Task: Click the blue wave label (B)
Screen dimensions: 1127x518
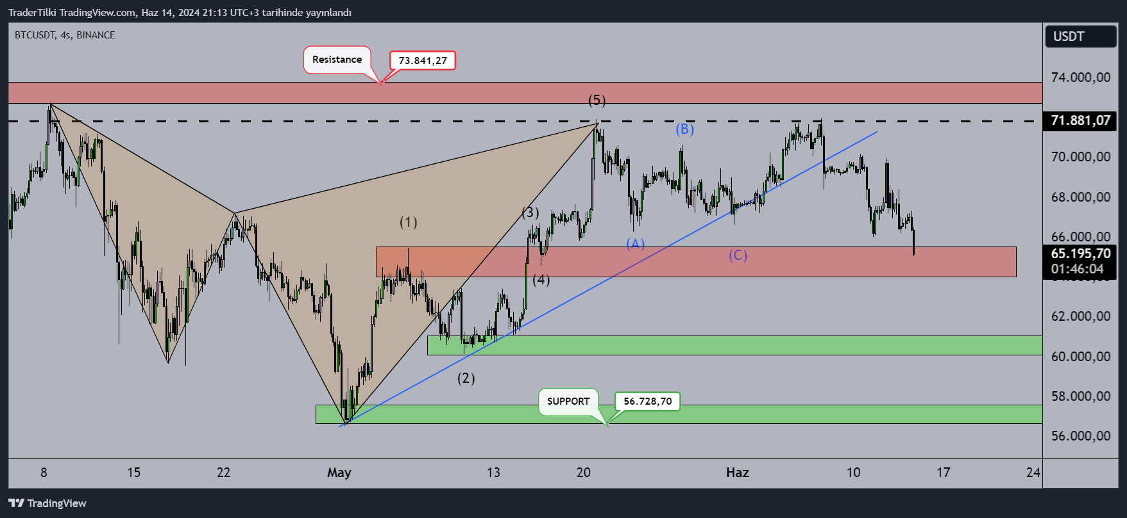Action: coord(684,129)
